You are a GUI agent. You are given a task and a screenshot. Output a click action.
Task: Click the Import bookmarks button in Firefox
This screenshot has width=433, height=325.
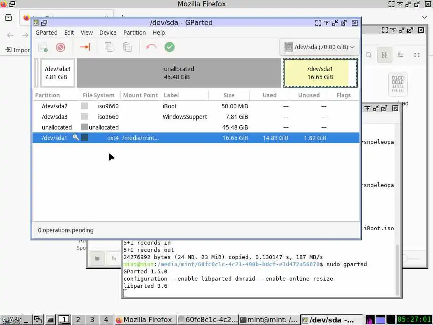[x=18, y=50]
